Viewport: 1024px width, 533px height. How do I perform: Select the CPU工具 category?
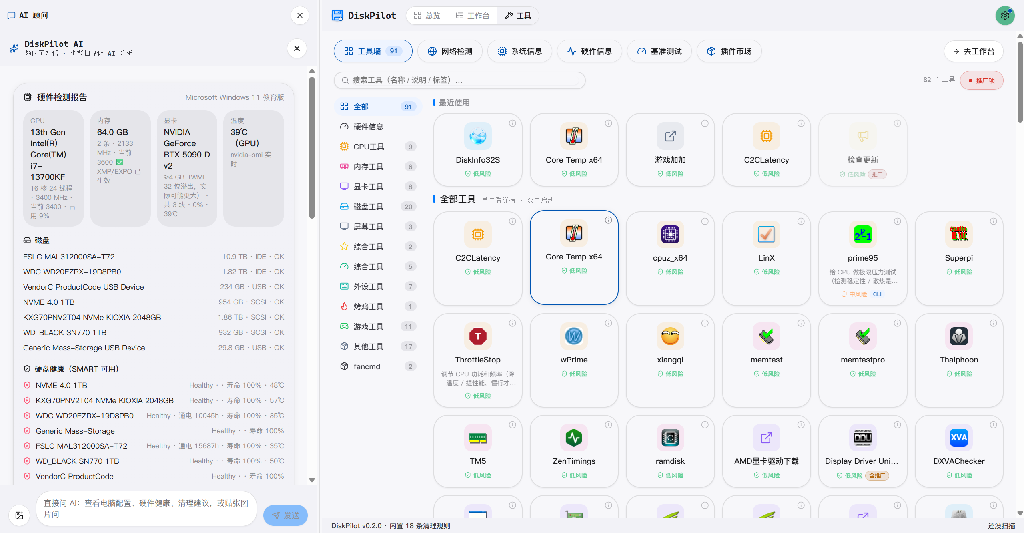[x=378, y=147]
